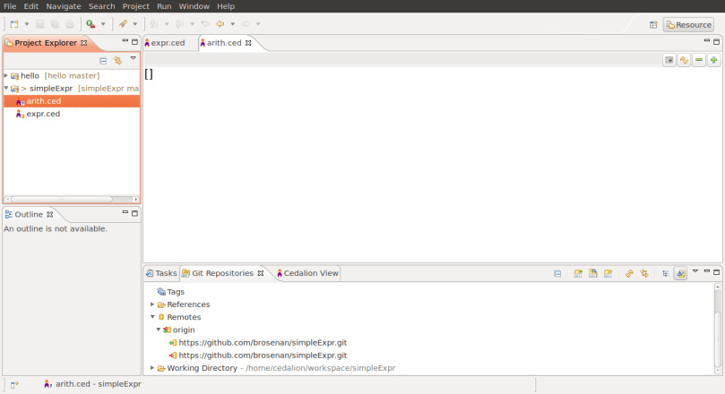Collapse the simpleExpr project node
Screen dimensions: 725x394
(x=6, y=89)
